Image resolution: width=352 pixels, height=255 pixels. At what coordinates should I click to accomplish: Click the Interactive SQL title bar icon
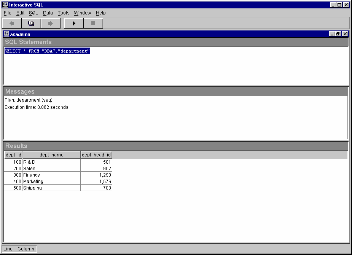pos(5,5)
